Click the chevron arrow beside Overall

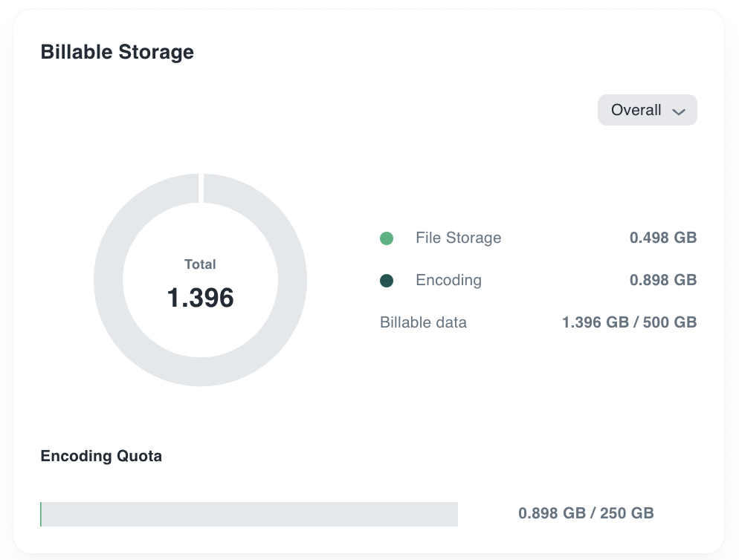click(x=678, y=111)
